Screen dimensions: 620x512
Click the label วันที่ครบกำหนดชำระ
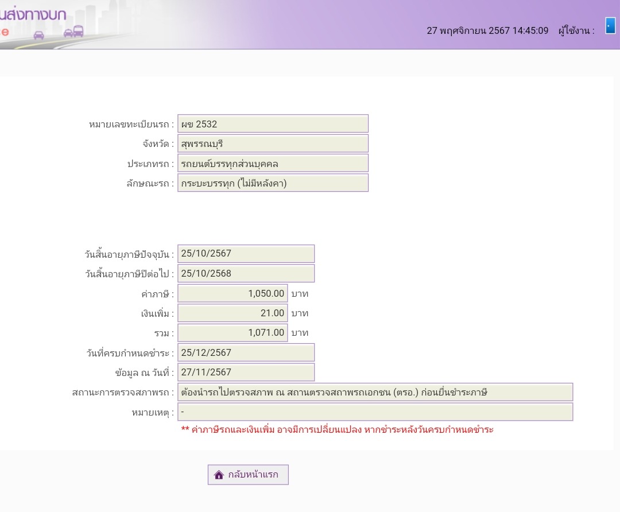pyautogui.click(x=130, y=353)
